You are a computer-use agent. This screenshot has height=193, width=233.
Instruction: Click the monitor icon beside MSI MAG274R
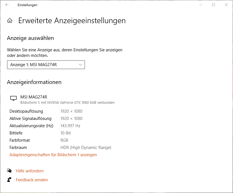tap(13, 98)
